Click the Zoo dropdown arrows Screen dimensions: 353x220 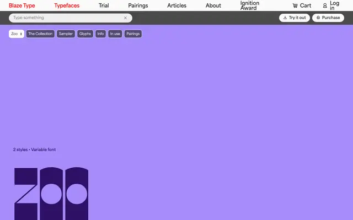(x=21, y=34)
